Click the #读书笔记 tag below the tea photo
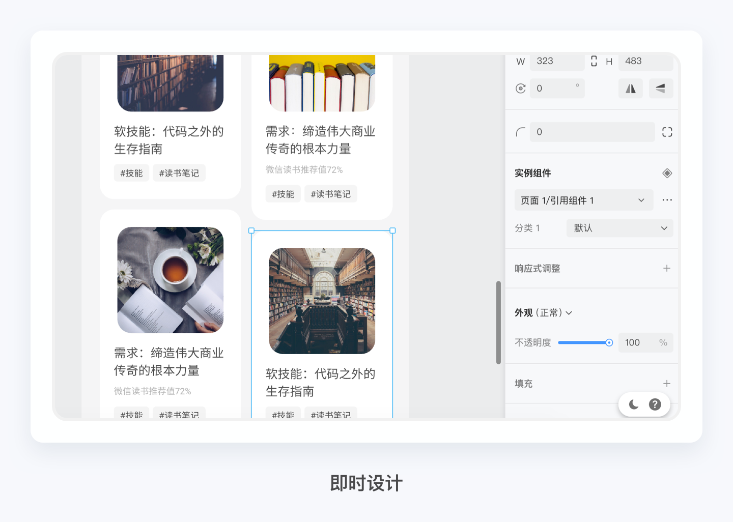Viewport: 733px width, 522px height. (179, 415)
